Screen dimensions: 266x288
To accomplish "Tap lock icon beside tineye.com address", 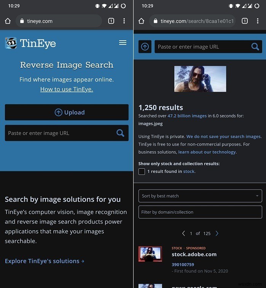I will (22, 21).
